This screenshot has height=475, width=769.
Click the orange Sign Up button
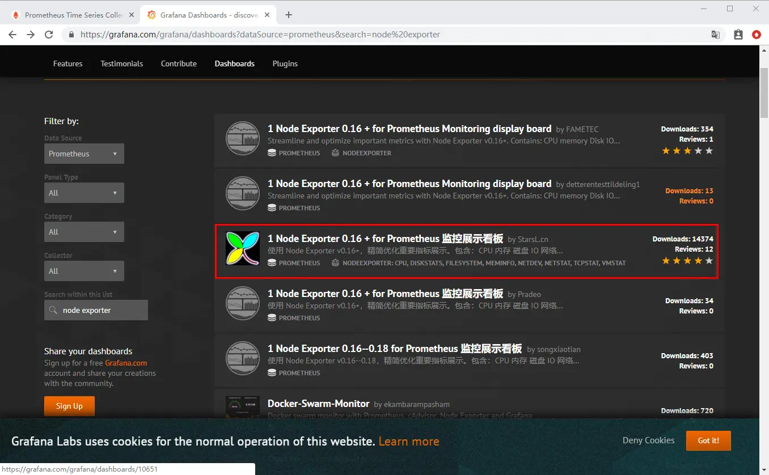pos(69,406)
